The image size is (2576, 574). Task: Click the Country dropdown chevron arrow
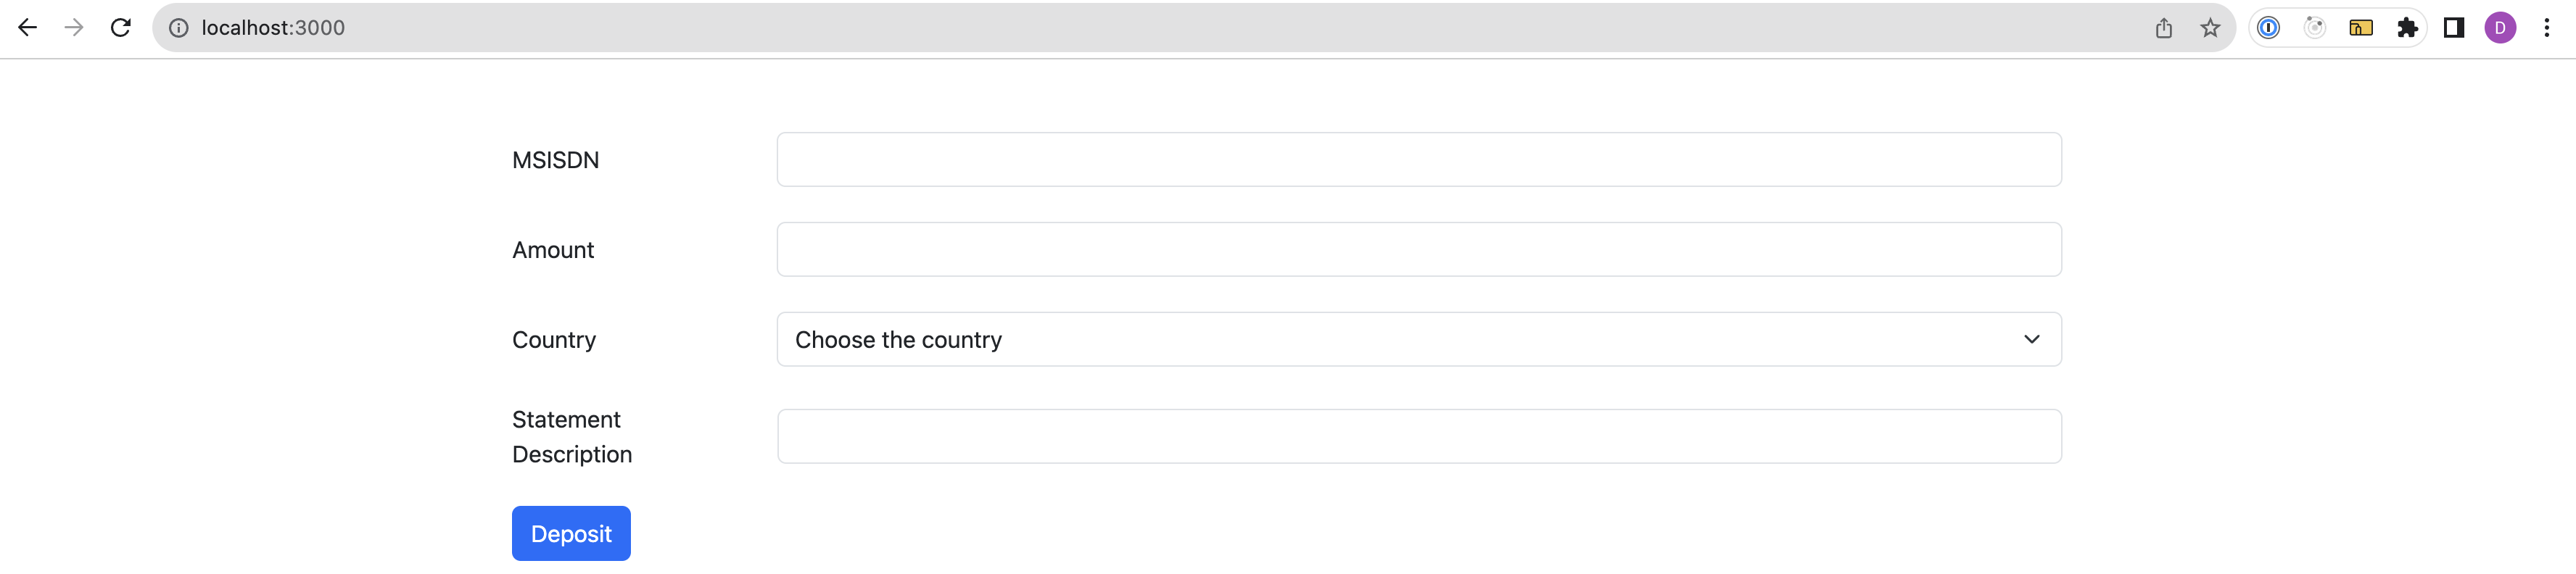2031,340
